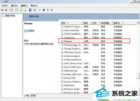Screen dimensions: 140x101
Task: Switch to the 扩展 tab
Action: [26, 95]
